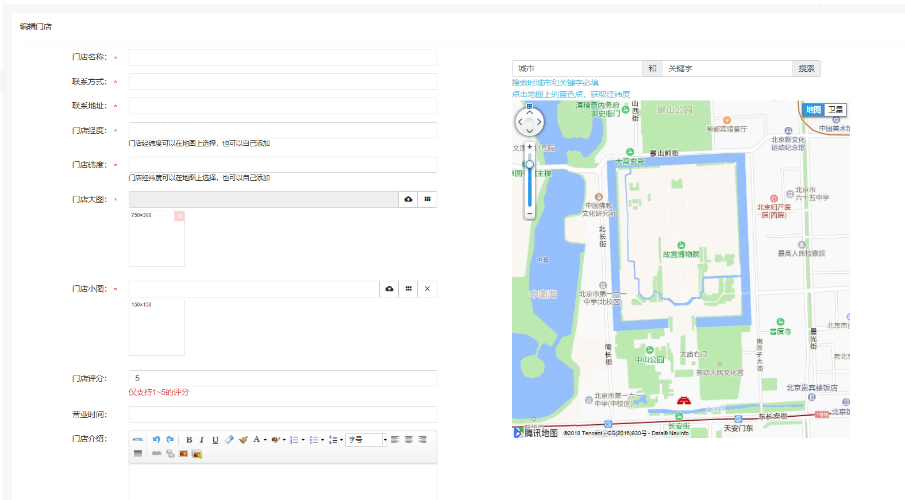The width and height of the screenshot is (905, 500).
Task: Click the 搜索 button above the map
Action: pos(806,68)
